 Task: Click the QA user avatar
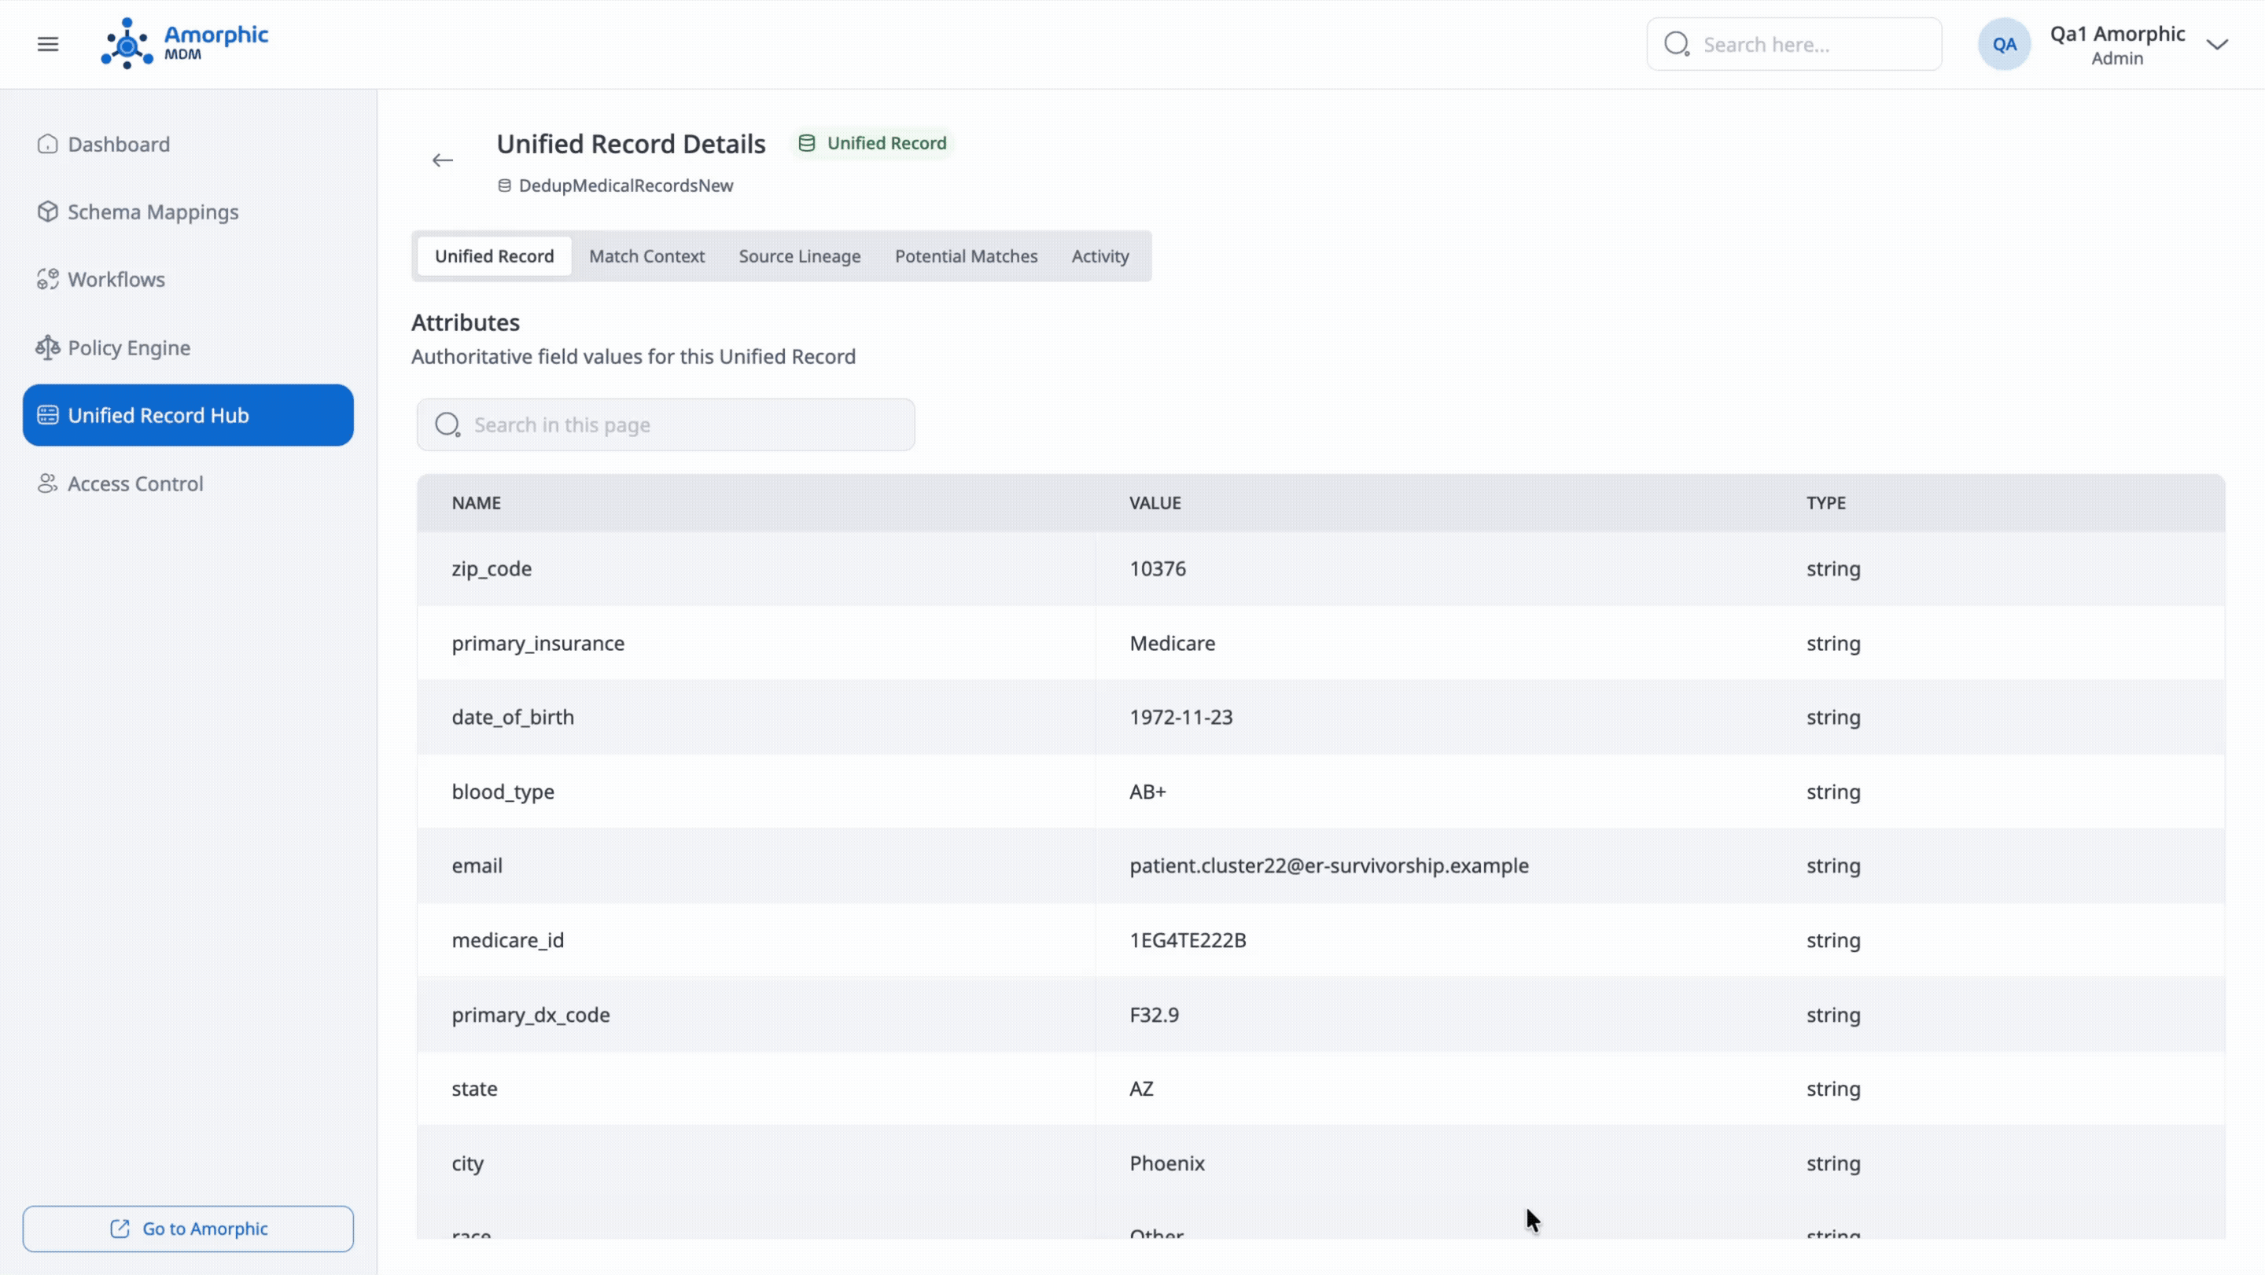tap(2004, 44)
